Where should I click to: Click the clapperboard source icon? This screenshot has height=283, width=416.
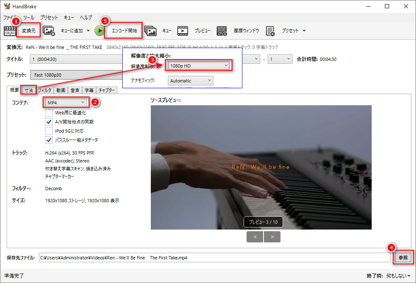tap(10, 31)
